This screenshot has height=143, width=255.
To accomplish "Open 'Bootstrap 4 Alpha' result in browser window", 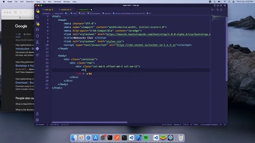I will coord(25,66).
